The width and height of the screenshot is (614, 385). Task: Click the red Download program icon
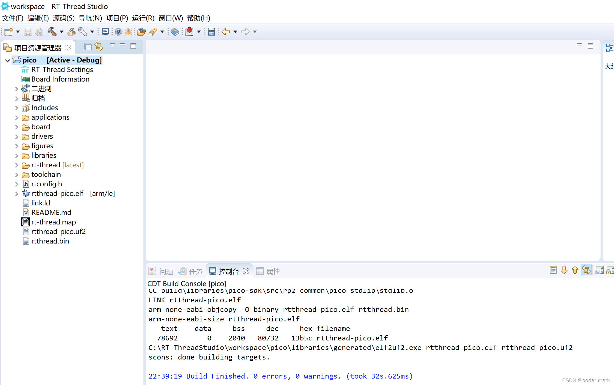(x=189, y=32)
